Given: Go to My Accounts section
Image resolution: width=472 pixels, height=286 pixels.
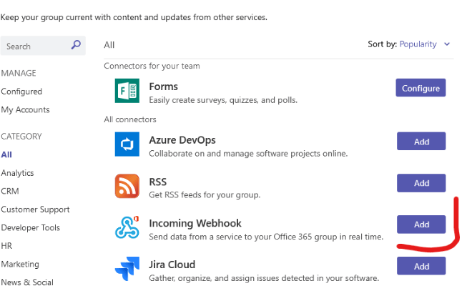Looking at the screenshot, I should click(x=25, y=110).
